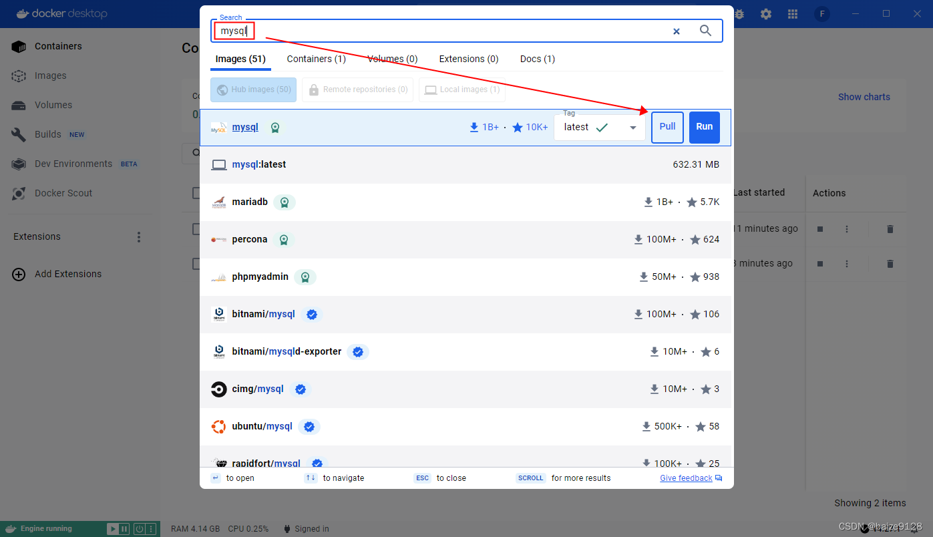The height and width of the screenshot is (537, 933).
Task: Open the engine three-dot menu in status bar
Action: point(152,529)
